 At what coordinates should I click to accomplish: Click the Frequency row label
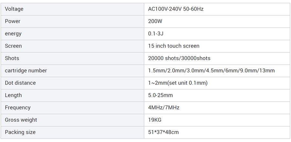tap(18, 107)
